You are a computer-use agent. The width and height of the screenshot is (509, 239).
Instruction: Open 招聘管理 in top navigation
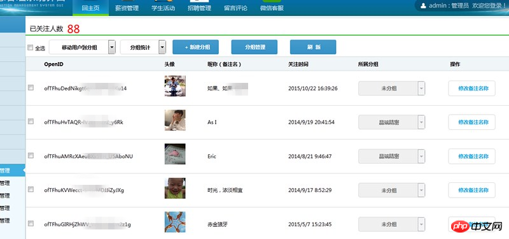199,8
